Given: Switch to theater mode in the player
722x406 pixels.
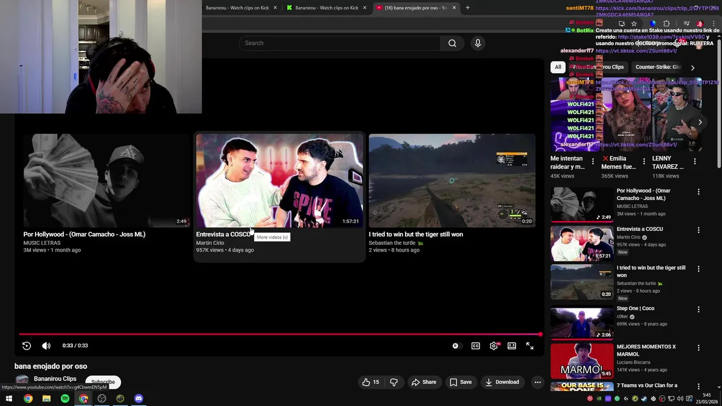Looking at the screenshot, I should pyautogui.click(x=512, y=346).
